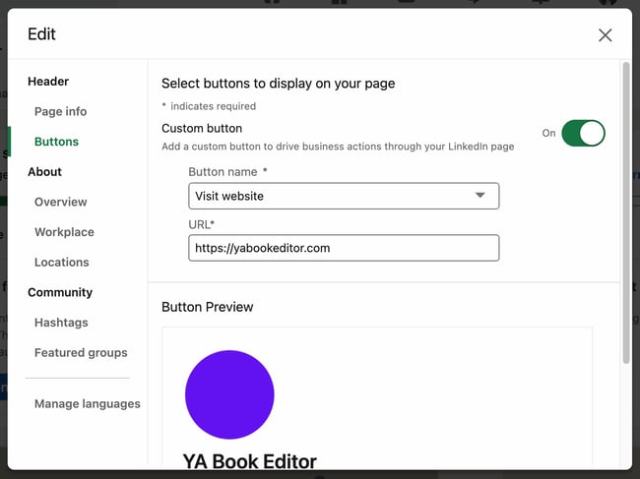Click the YA Book Editor page name
The image size is (640, 479).
point(249,460)
